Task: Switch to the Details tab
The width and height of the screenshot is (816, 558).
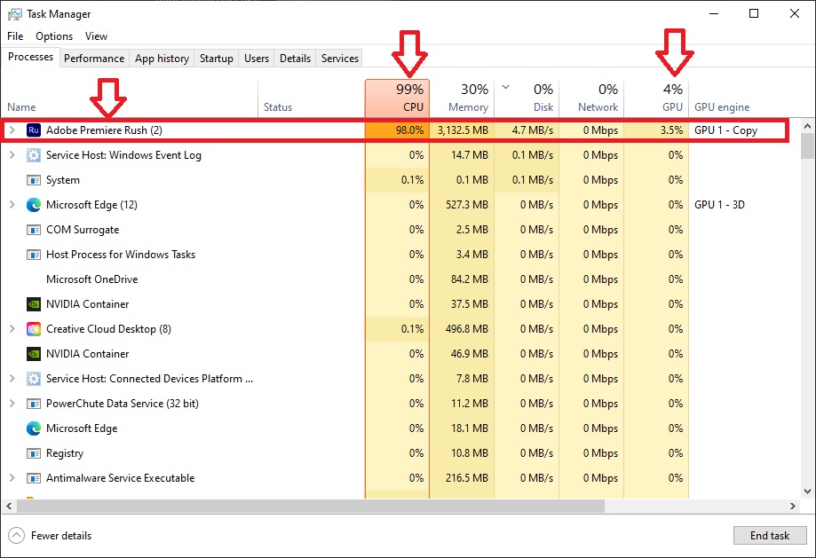Action: [x=295, y=59]
